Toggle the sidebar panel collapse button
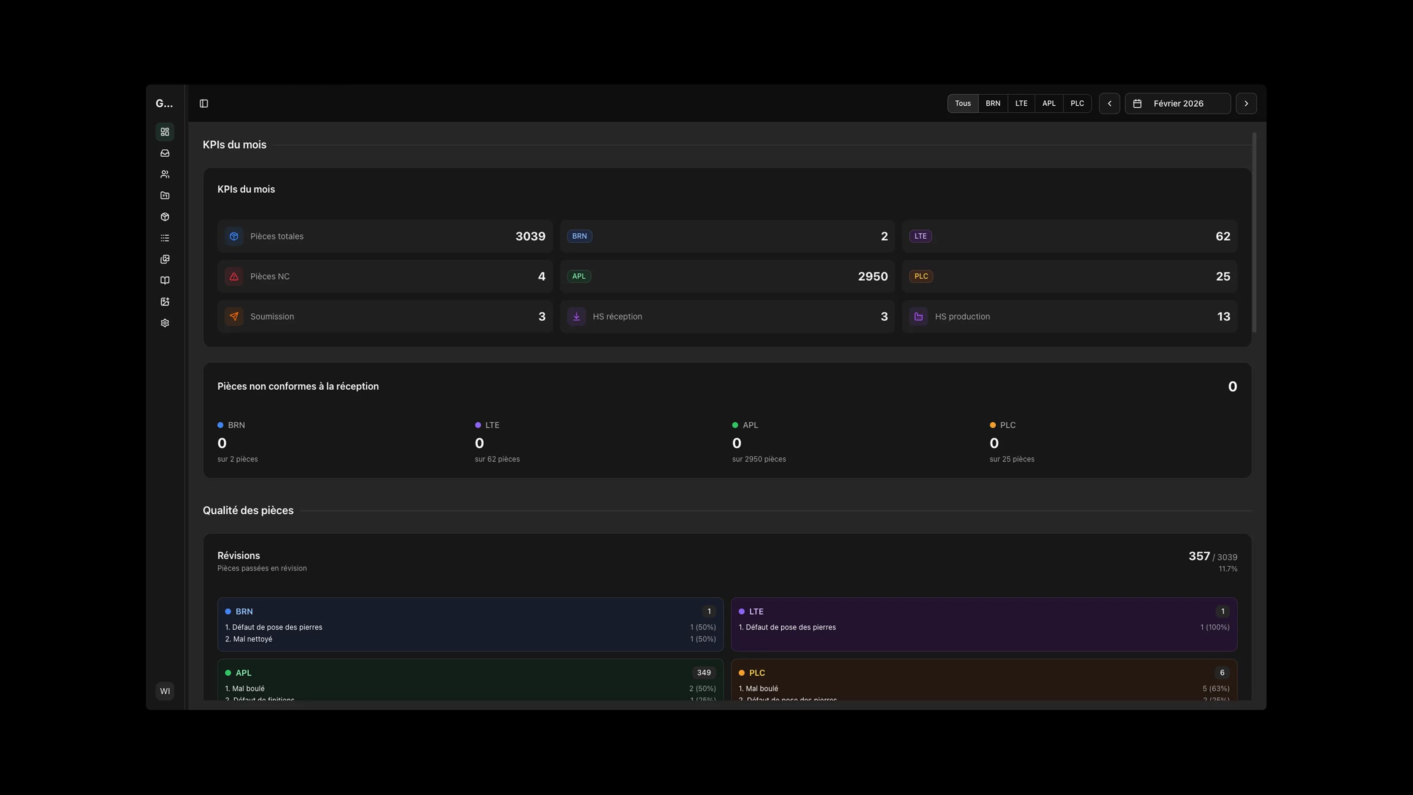The height and width of the screenshot is (795, 1413). coord(203,104)
